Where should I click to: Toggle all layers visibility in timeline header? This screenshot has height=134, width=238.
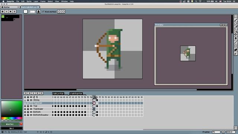point(25,97)
